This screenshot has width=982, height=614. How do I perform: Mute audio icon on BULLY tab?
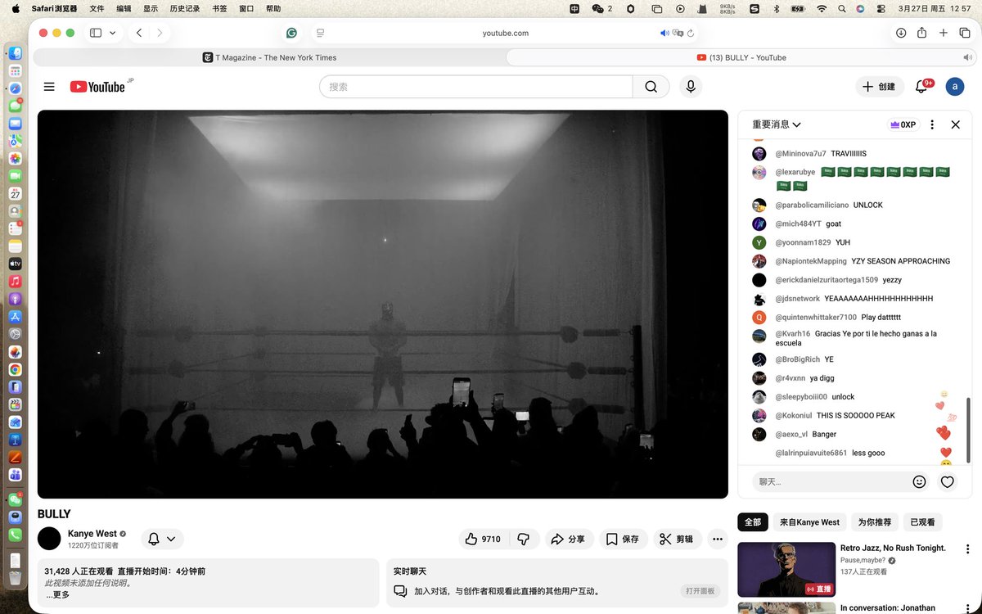click(x=968, y=57)
